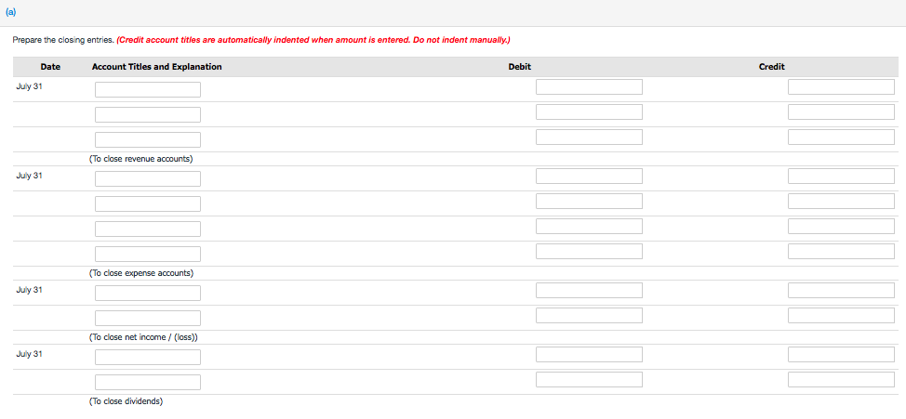Click first debit field of expense closing entry
906x419 pixels.
click(589, 177)
